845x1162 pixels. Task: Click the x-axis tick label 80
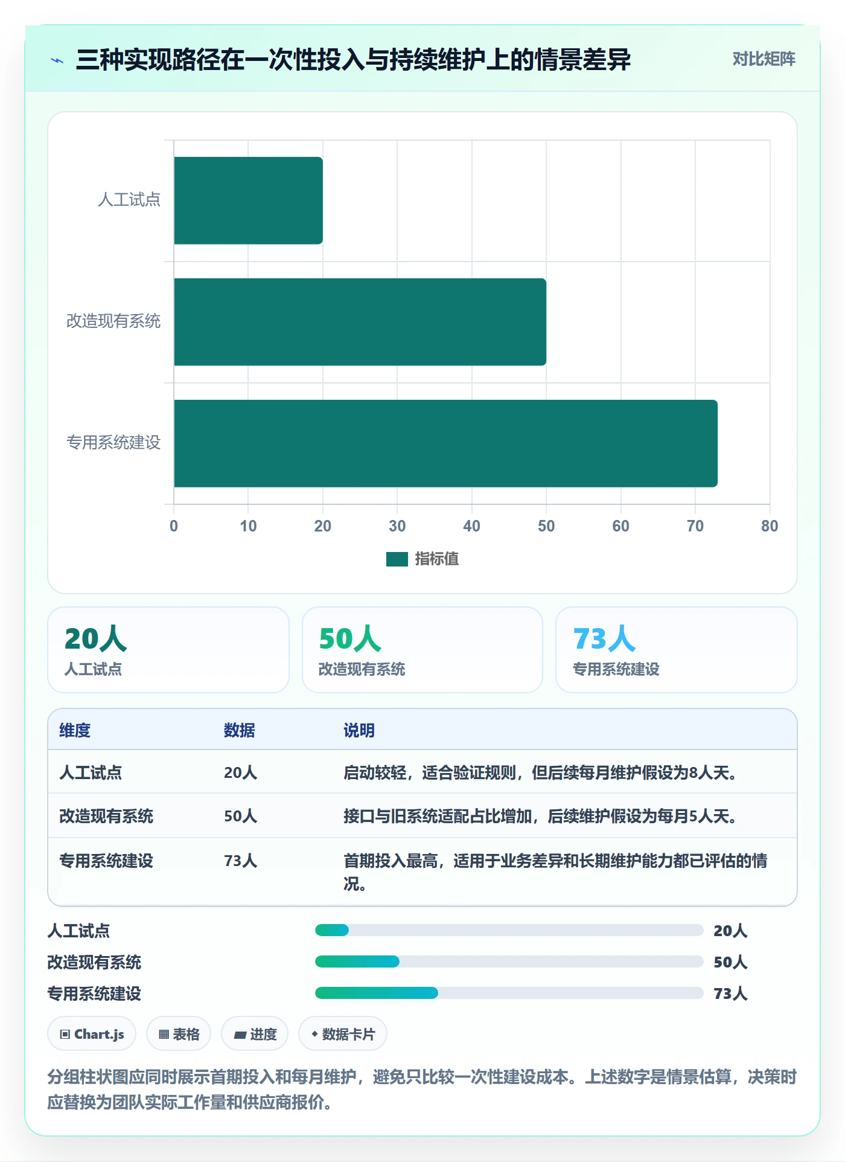(x=770, y=526)
